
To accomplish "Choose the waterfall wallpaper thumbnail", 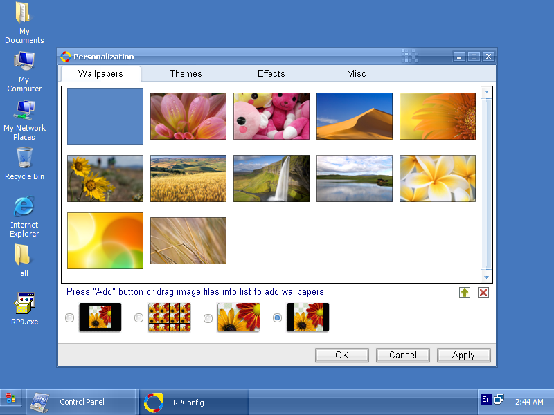I will coord(271,178).
